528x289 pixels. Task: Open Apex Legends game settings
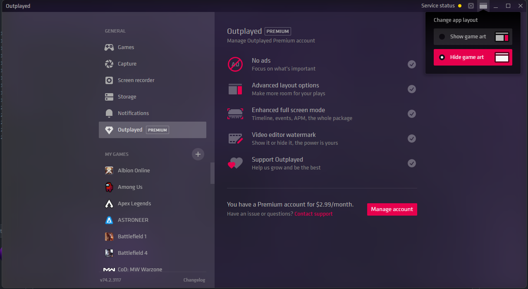pos(153,204)
